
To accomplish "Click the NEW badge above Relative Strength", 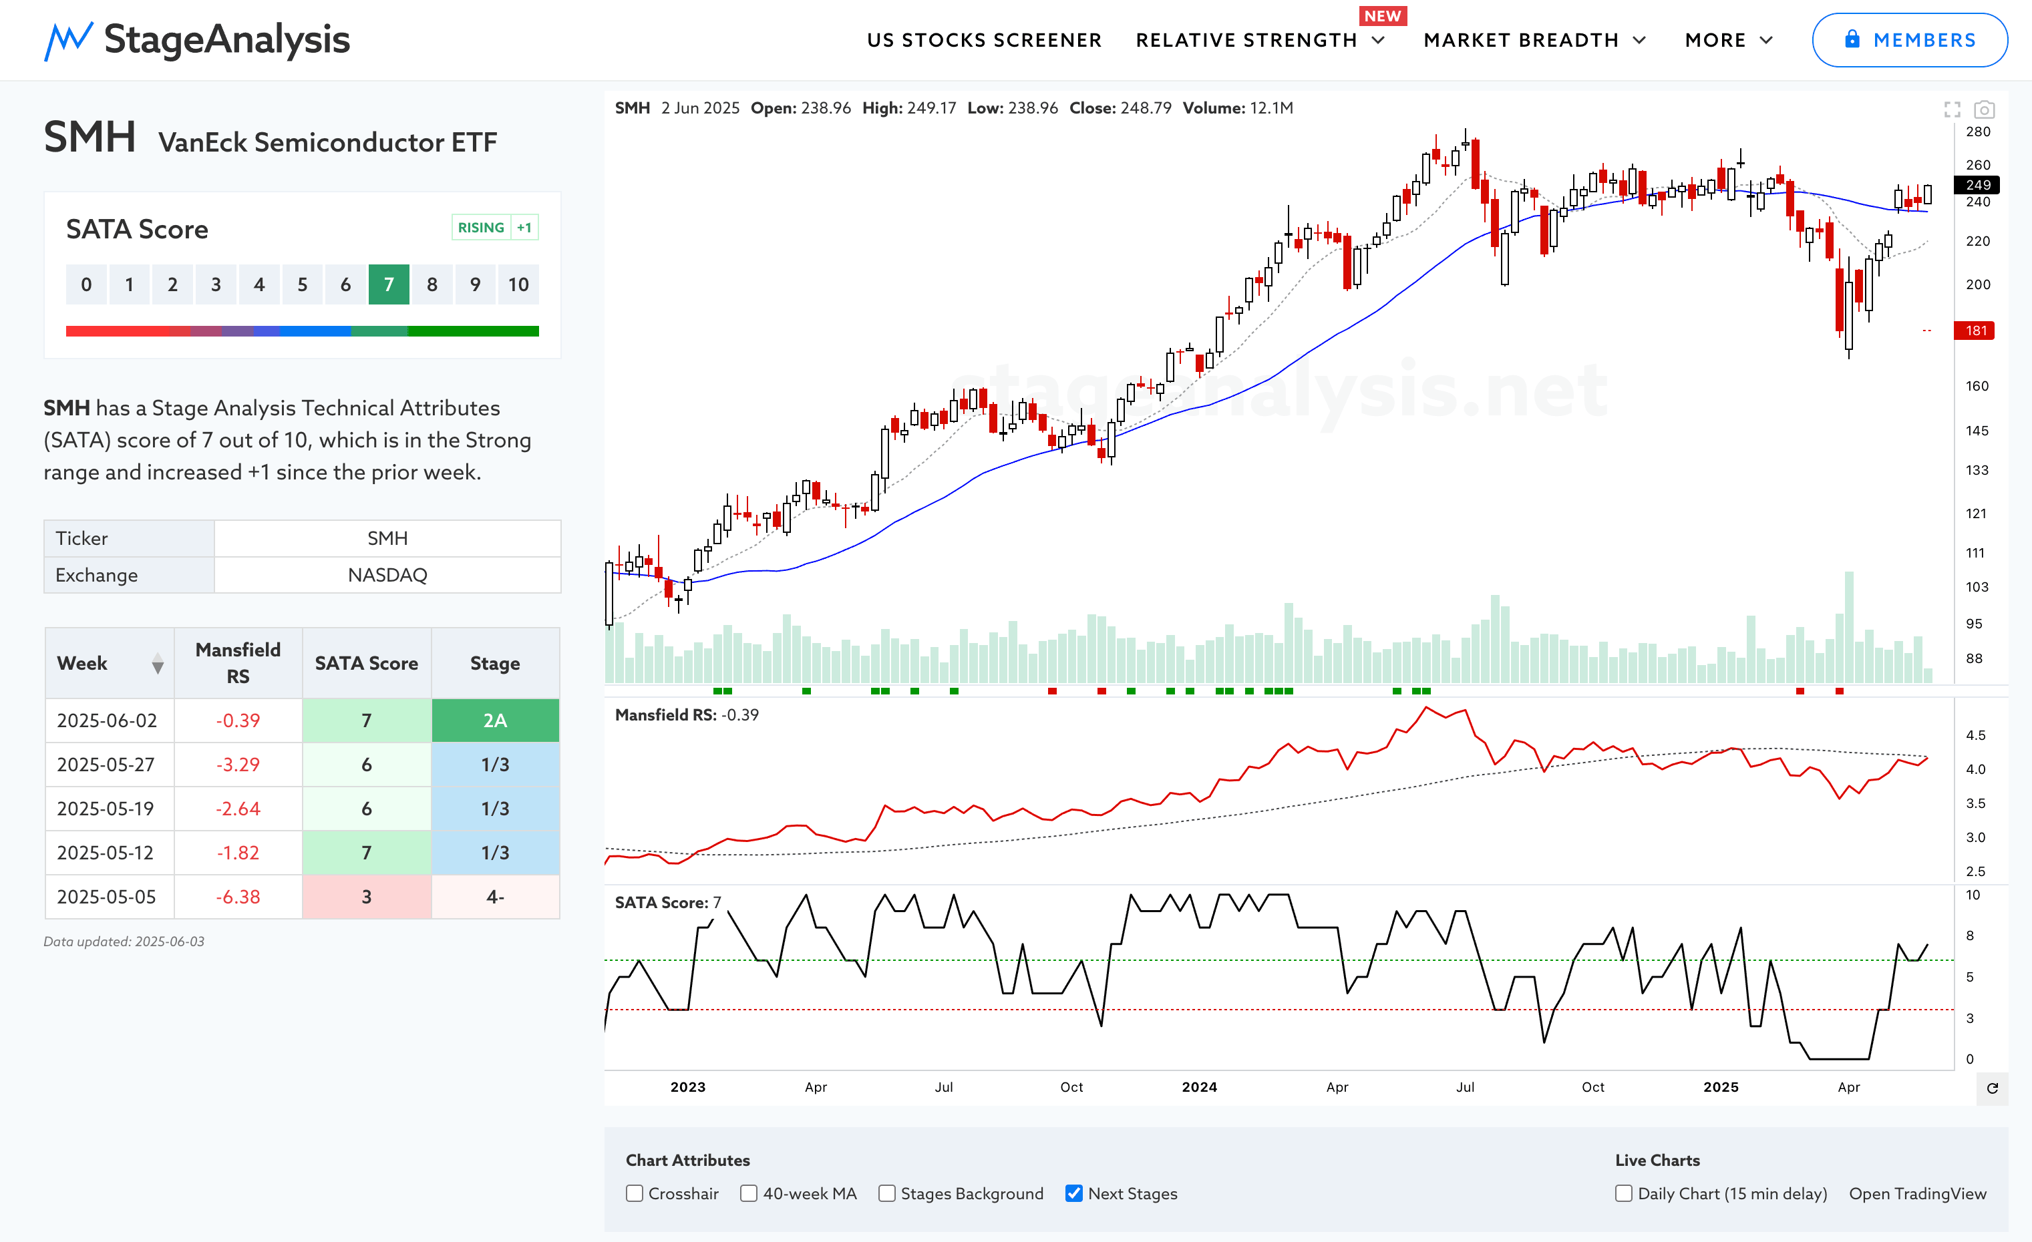I will click(1382, 15).
